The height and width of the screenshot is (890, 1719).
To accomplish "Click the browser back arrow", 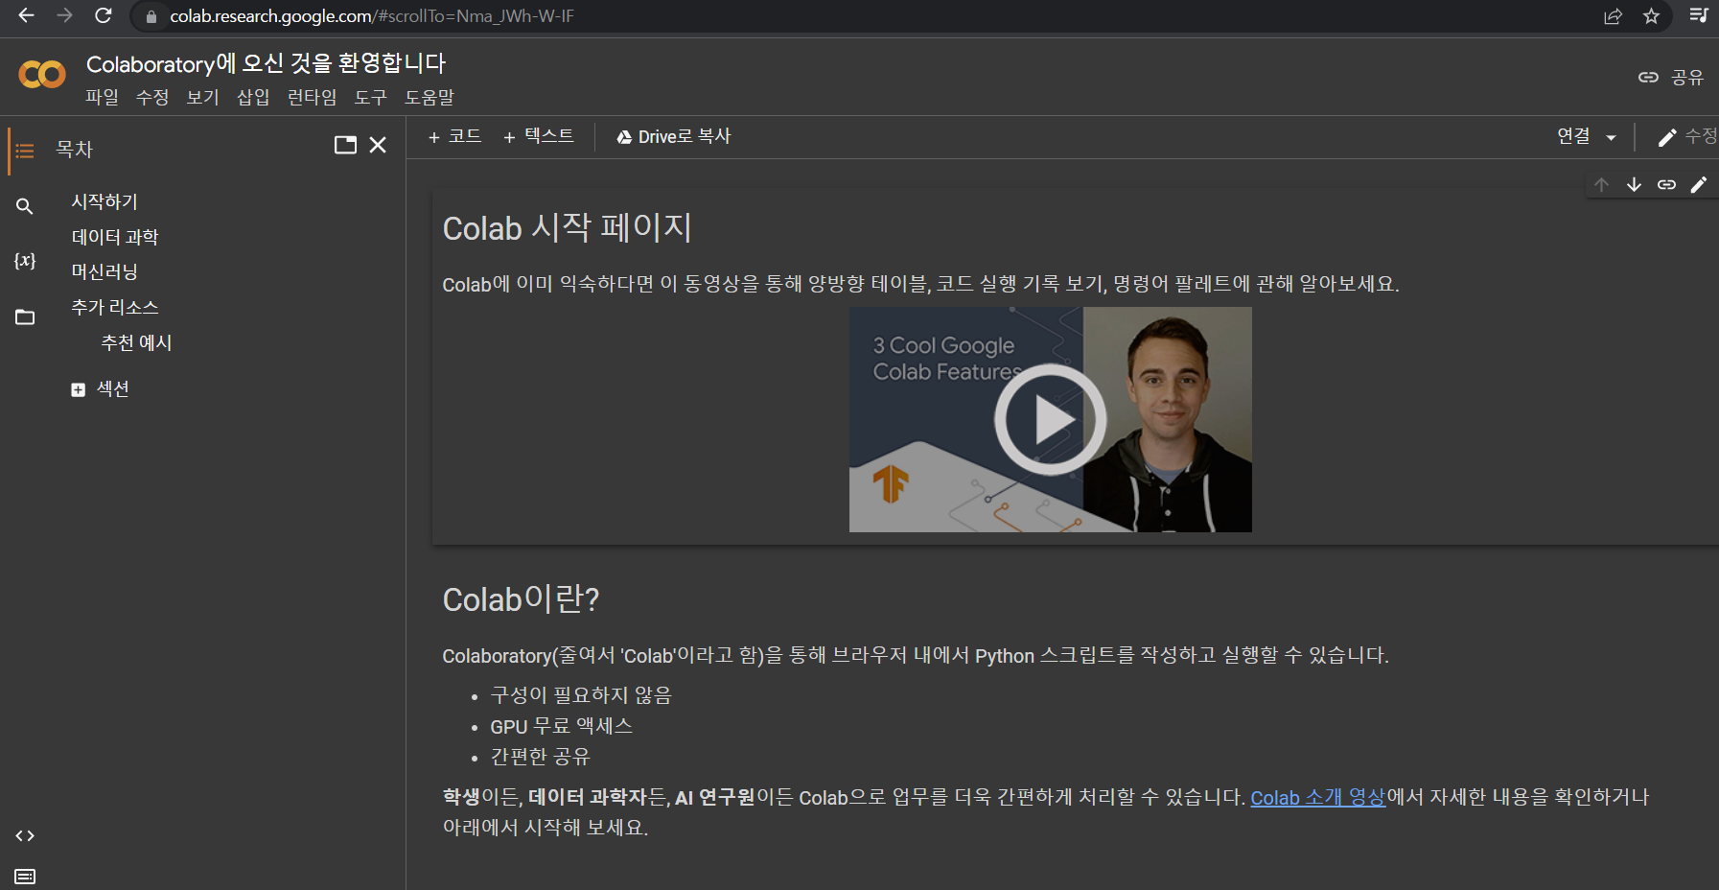I will point(26,15).
